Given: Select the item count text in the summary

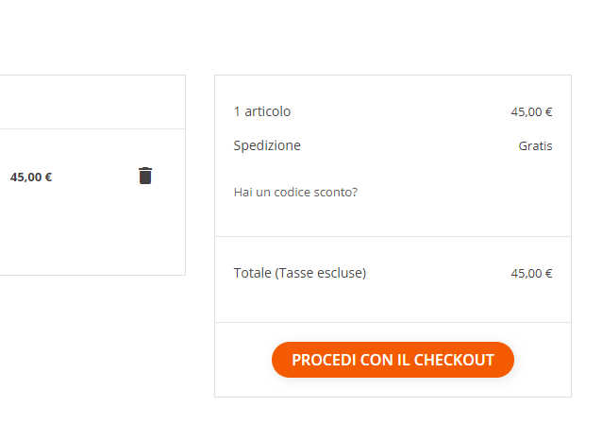Looking at the screenshot, I should 262,111.
